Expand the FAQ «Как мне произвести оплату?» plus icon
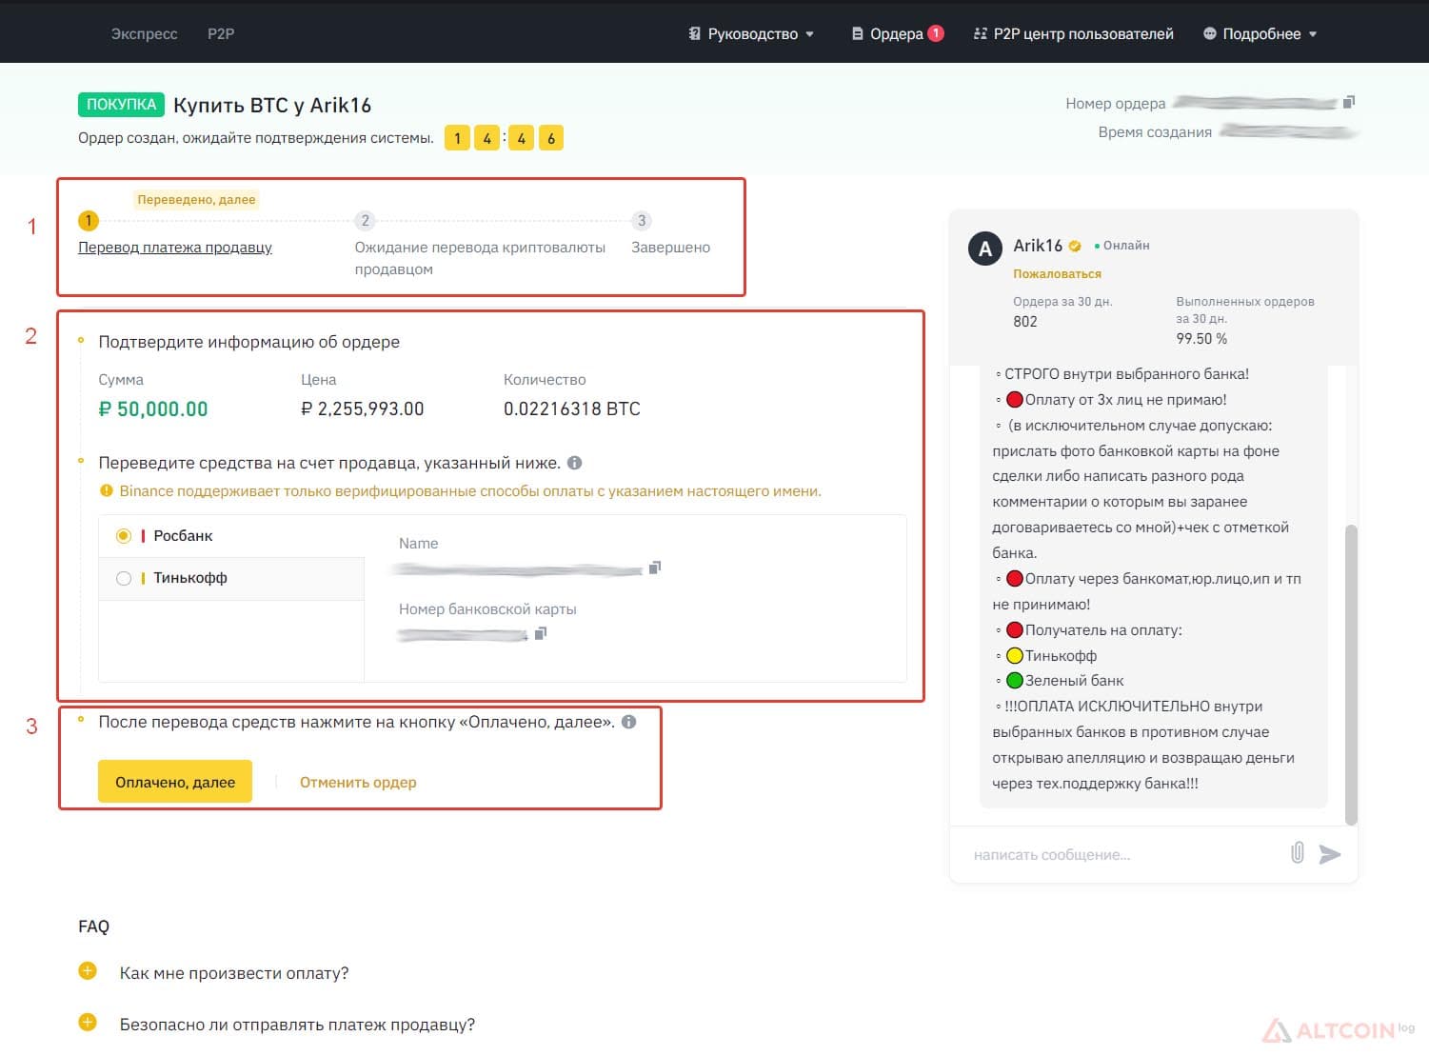This screenshot has height=1056, width=1429. click(x=88, y=971)
